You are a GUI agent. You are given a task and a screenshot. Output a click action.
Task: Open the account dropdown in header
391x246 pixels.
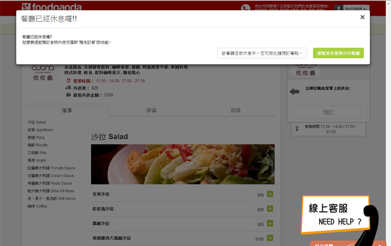pos(356,8)
